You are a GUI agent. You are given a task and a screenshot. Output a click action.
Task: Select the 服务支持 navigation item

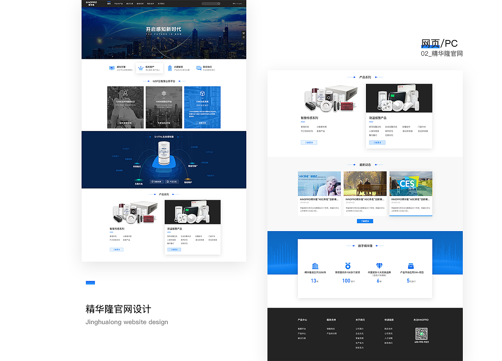(140, 3)
